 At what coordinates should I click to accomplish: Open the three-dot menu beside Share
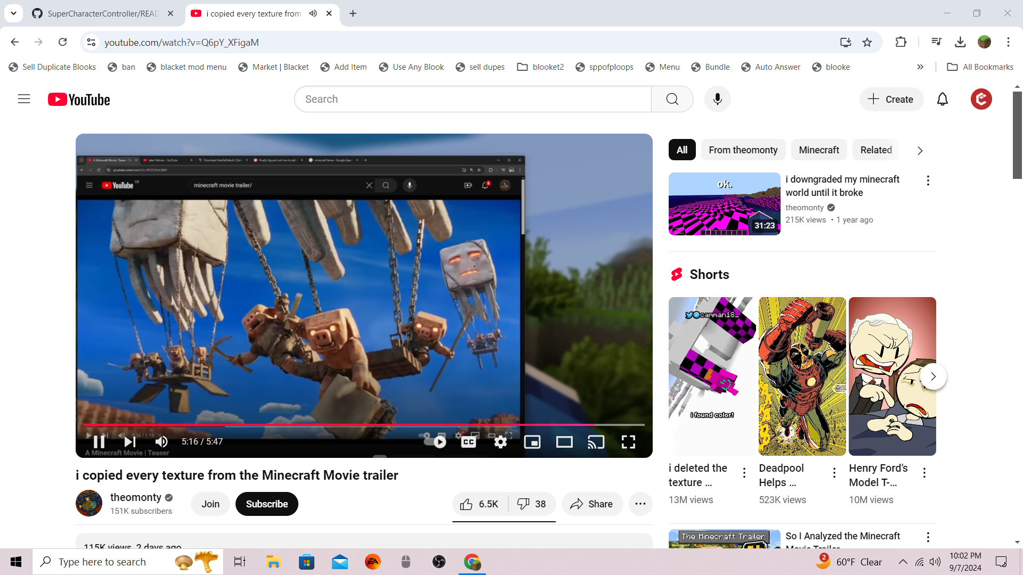640,504
